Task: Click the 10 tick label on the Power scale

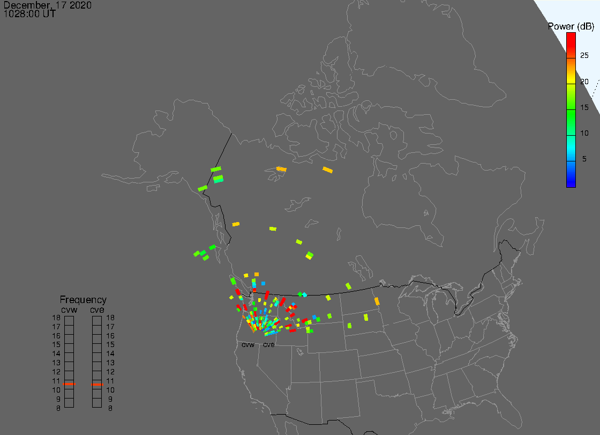Action: click(584, 133)
